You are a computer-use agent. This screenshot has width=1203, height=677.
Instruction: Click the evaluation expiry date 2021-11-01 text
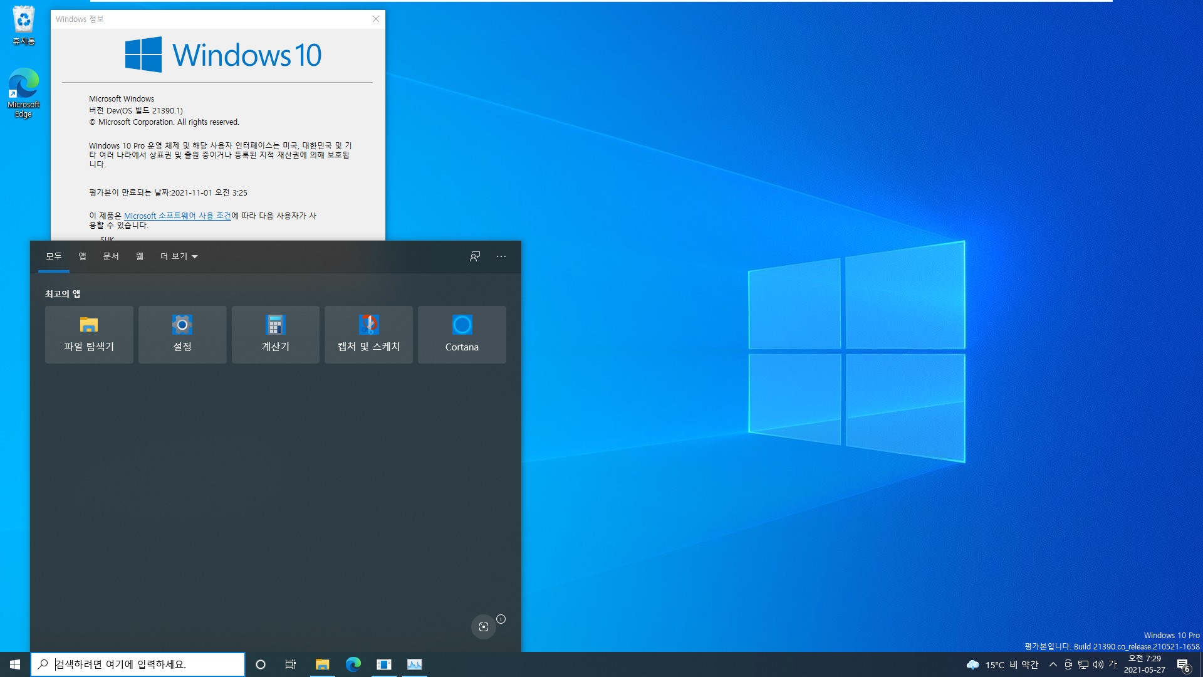pos(168,192)
